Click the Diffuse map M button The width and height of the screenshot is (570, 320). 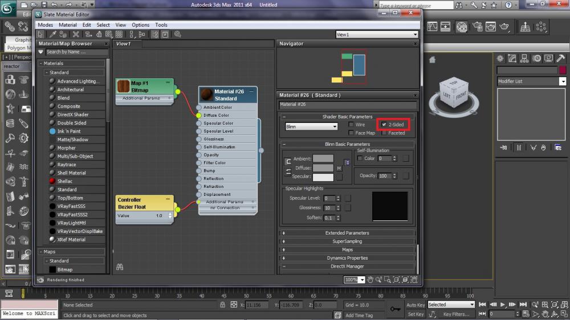339,168
